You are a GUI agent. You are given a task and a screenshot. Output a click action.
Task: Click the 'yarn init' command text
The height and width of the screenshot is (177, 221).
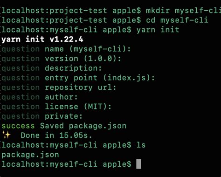[x=158, y=30]
